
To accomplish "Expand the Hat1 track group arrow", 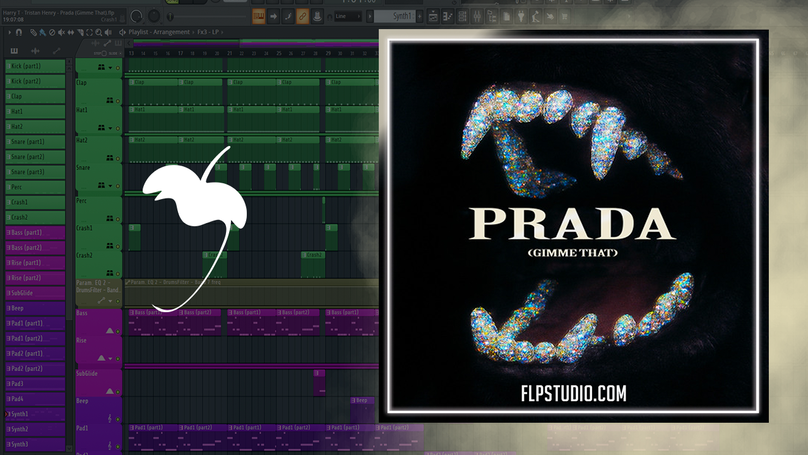I will click(110, 128).
